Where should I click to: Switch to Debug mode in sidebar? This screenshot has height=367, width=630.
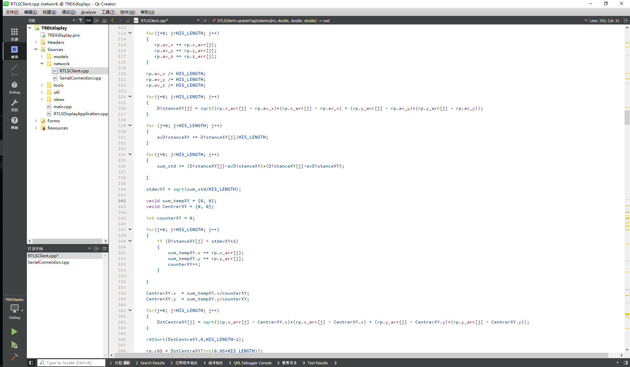point(14,87)
